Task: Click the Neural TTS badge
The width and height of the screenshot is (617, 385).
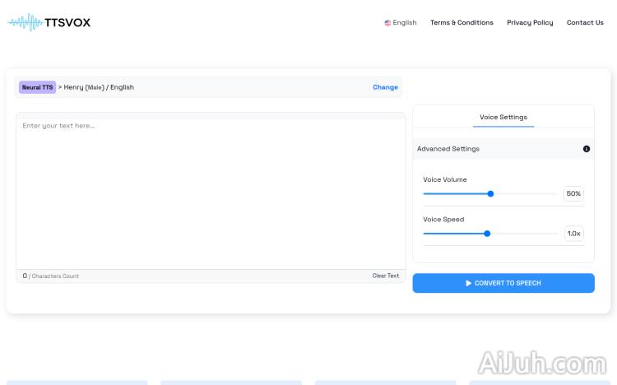Action: tap(37, 87)
